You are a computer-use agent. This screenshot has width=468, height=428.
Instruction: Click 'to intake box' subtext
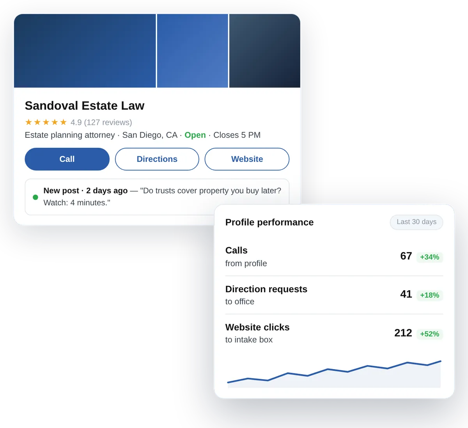[249, 340]
